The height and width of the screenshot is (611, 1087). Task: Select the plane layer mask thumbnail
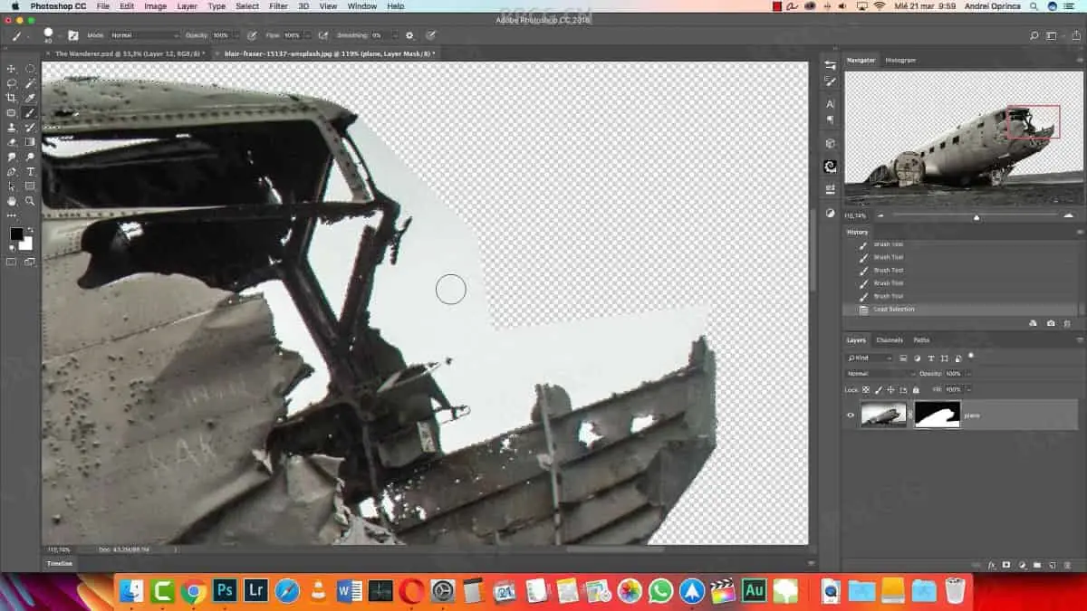click(x=937, y=415)
